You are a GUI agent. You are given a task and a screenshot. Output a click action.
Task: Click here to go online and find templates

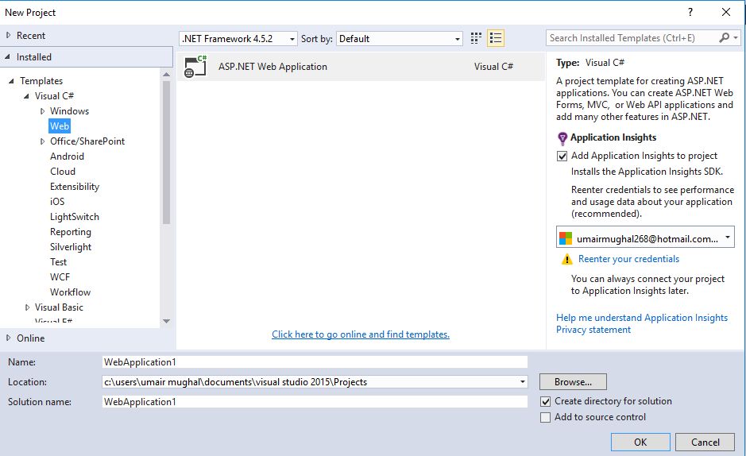point(361,334)
